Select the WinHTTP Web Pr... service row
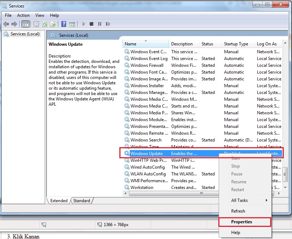Viewport: 292px width, 239px height. click(171, 160)
